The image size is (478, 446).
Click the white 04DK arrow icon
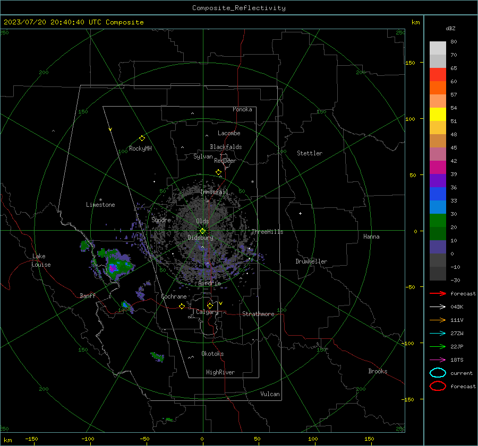pos(438,307)
